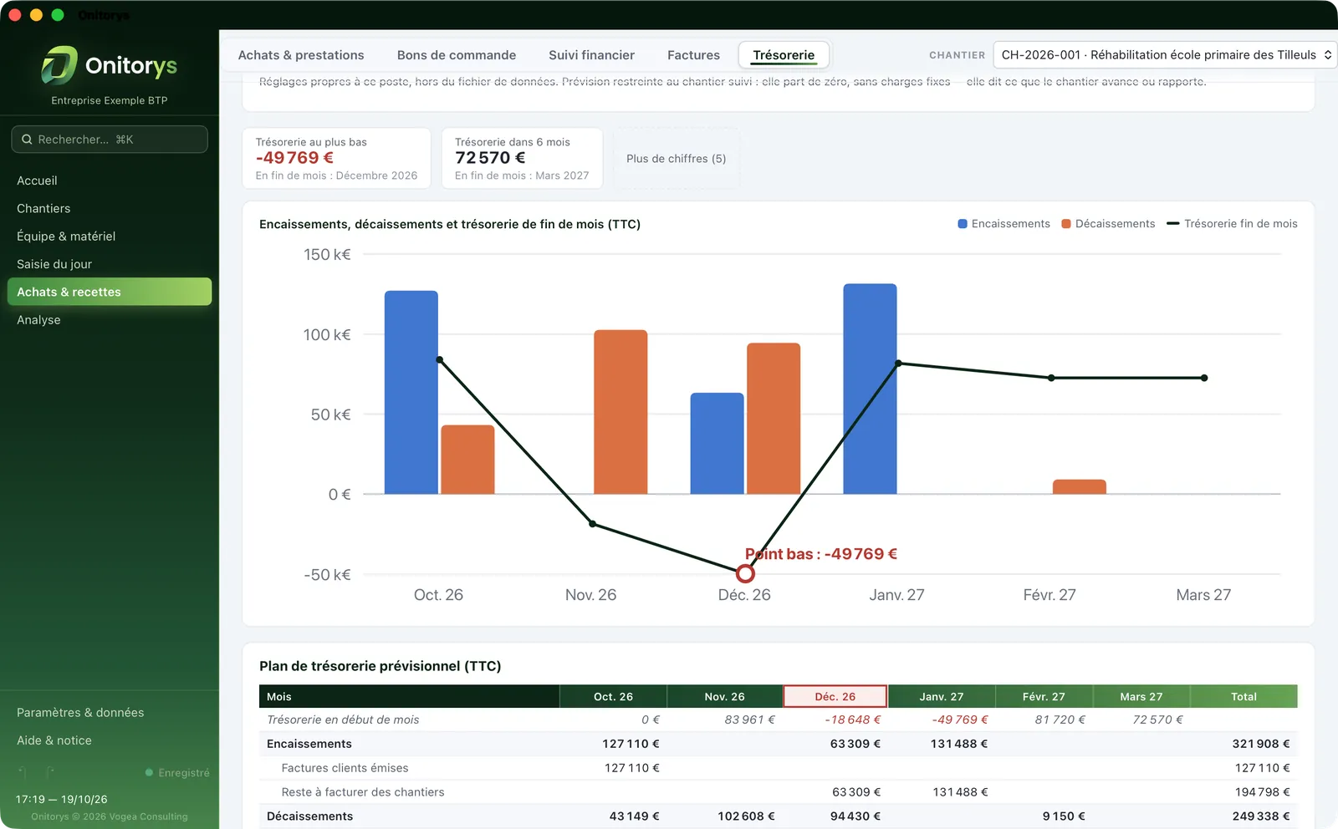
Task: Toggle the Encaissements legend series
Action: tap(1004, 224)
